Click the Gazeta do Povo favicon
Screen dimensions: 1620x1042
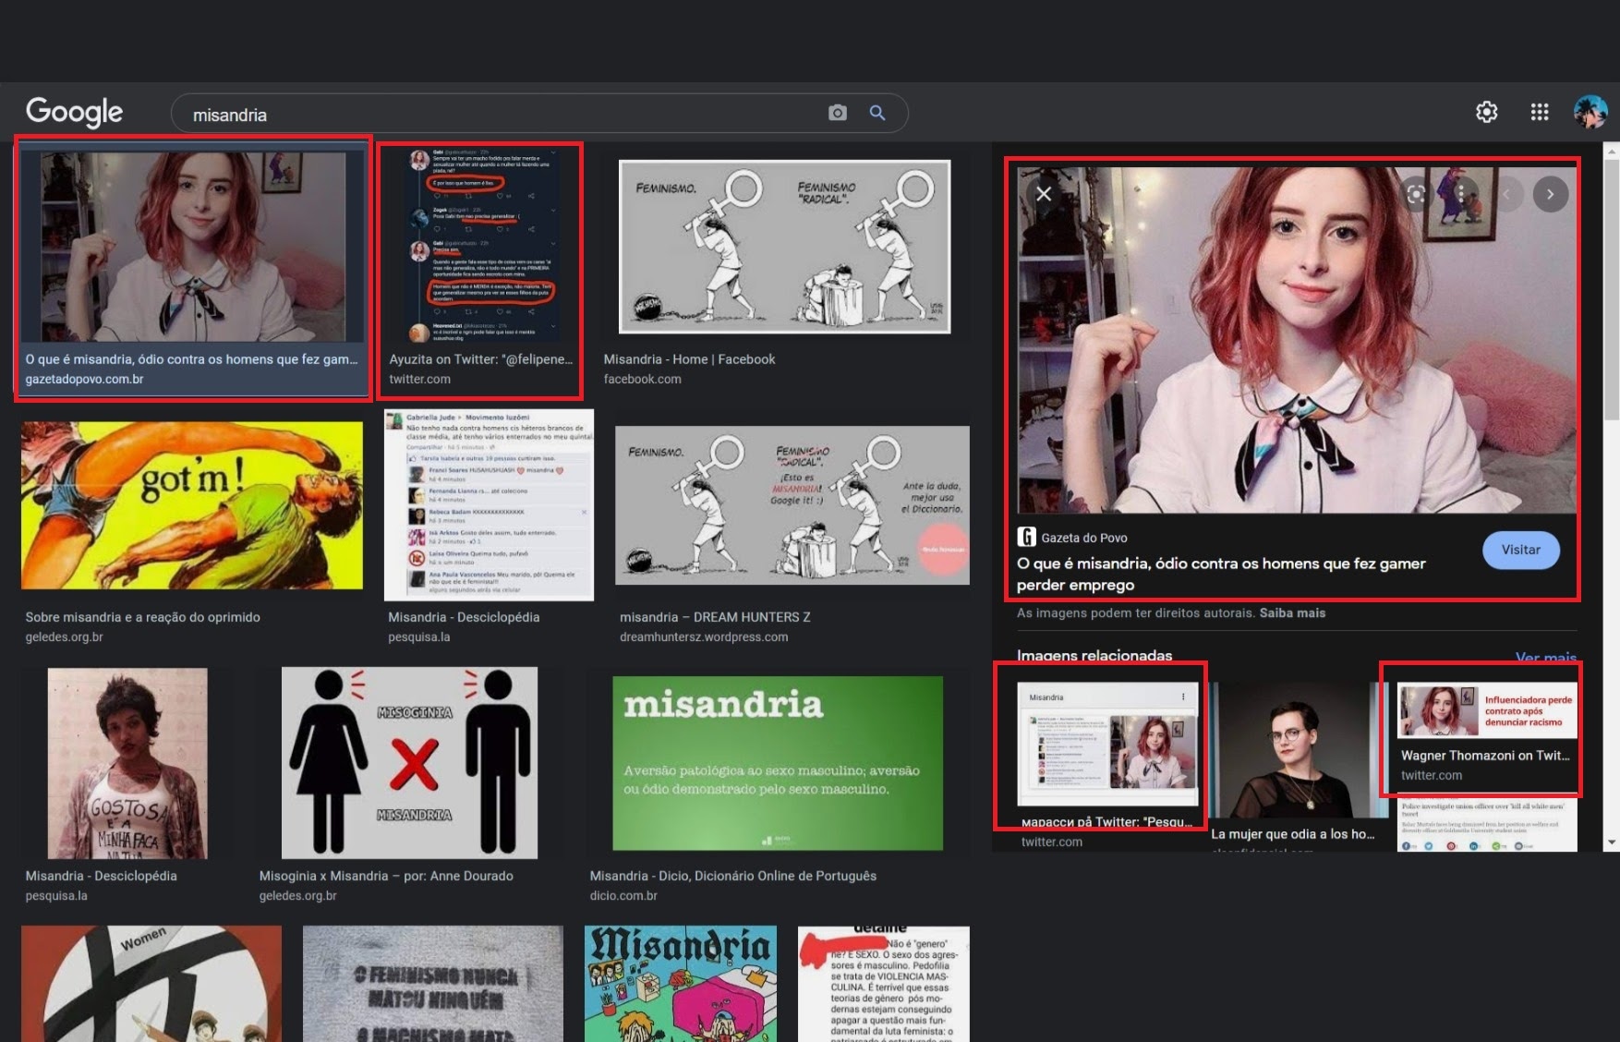coord(1026,537)
